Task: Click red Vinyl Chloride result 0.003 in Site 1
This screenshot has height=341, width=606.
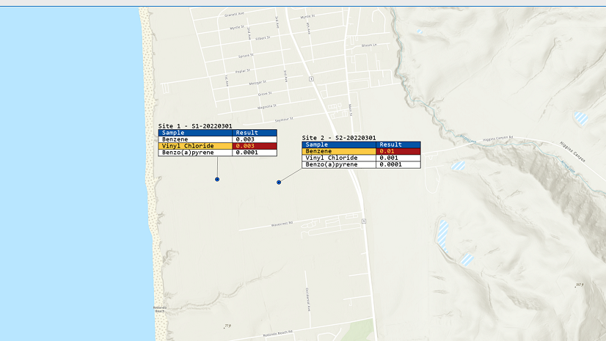Action: click(255, 146)
